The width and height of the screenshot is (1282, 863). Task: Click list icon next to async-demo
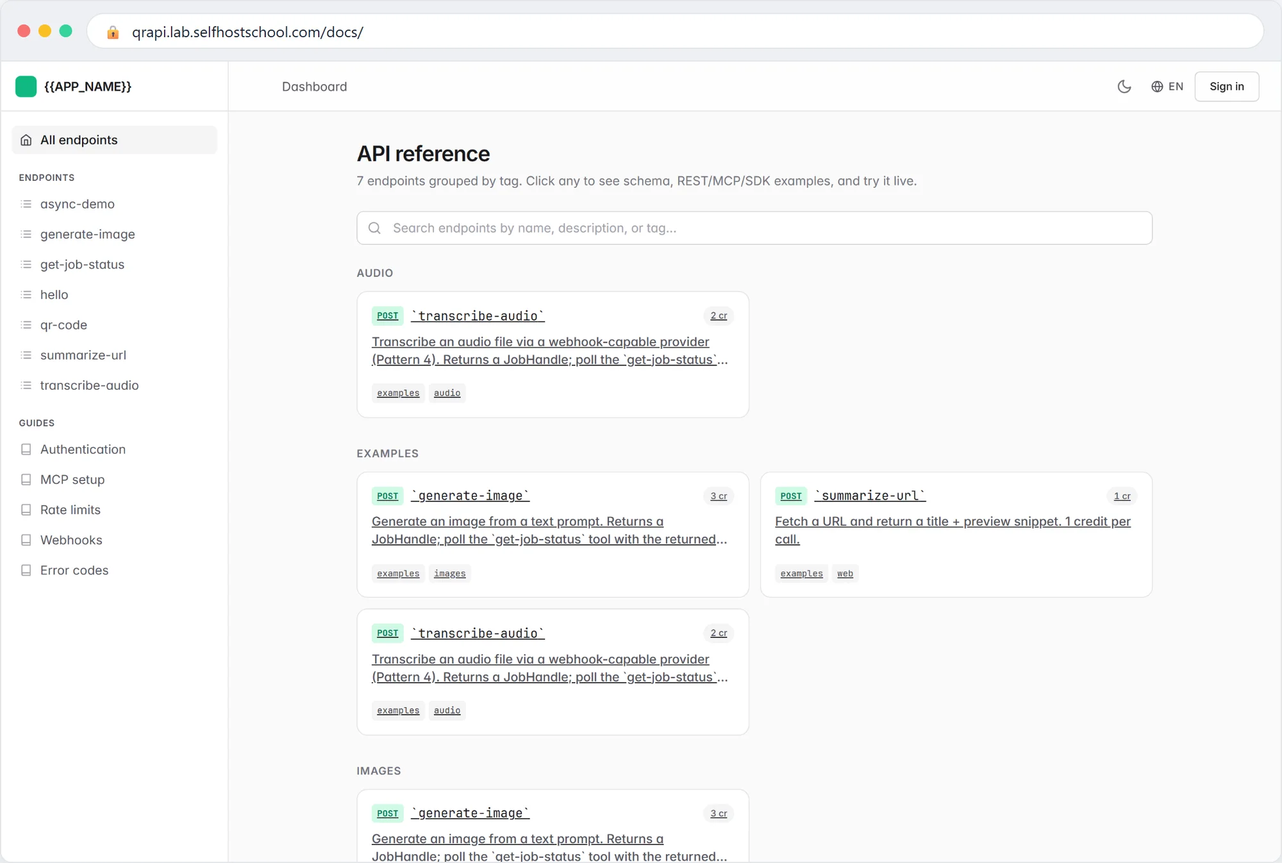[26, 204]
